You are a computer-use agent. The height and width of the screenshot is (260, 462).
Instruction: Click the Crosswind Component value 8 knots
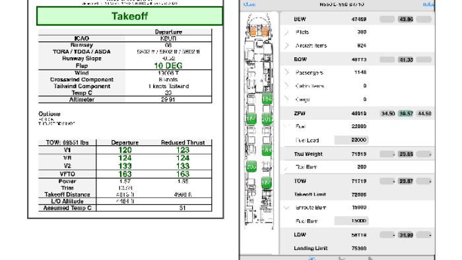[168, 80]
